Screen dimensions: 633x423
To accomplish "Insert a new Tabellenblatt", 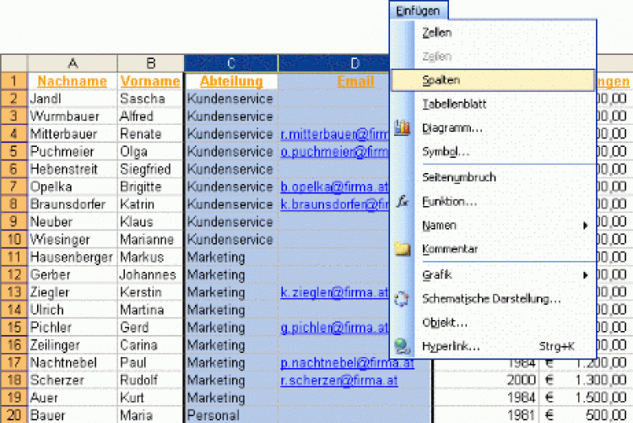I will [x=453, y=104].
